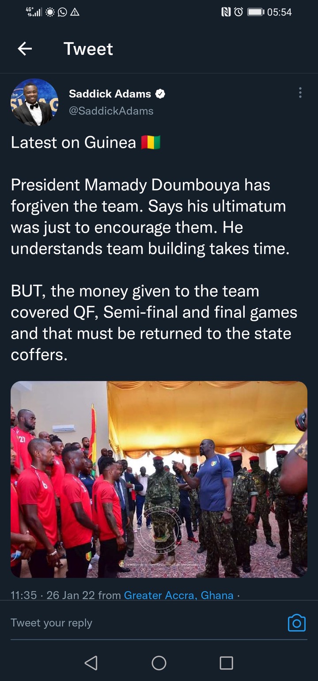Open the three-dot tweet options menu
This screenshot has width=318, height=681.
tap(300, 92)
